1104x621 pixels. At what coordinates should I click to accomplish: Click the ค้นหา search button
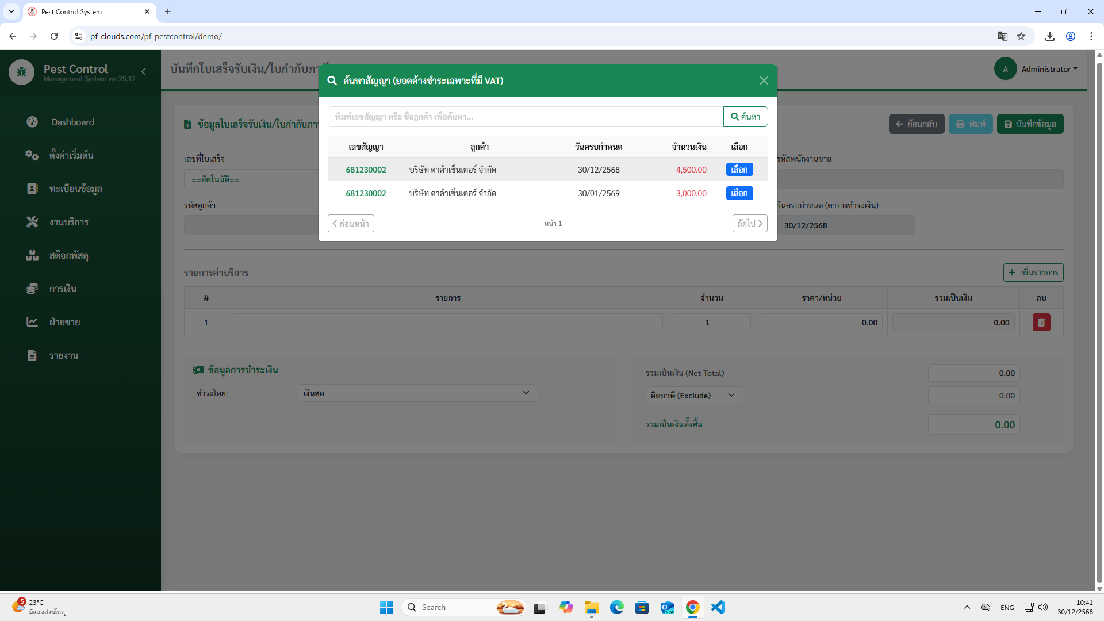(745, 117)
